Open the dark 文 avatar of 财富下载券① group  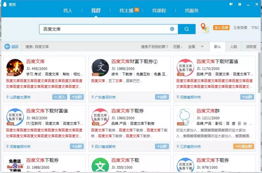pos(100,67)
